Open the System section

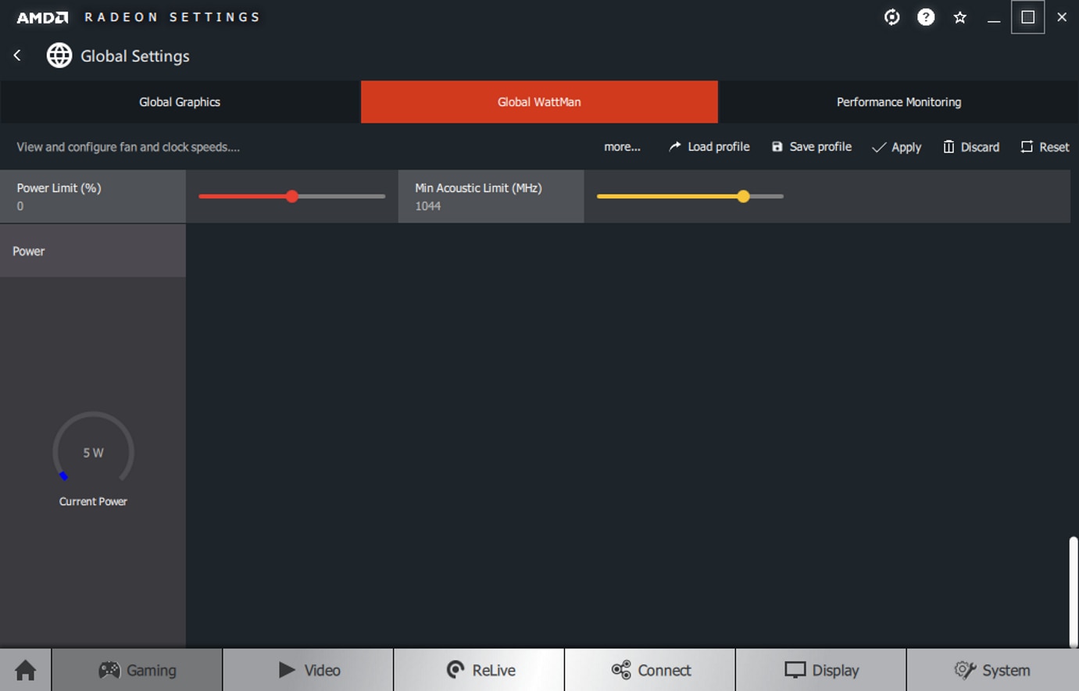992,670
